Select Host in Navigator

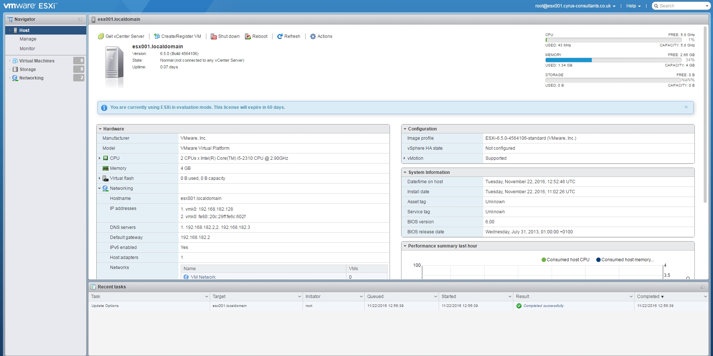tap(46, 30)
